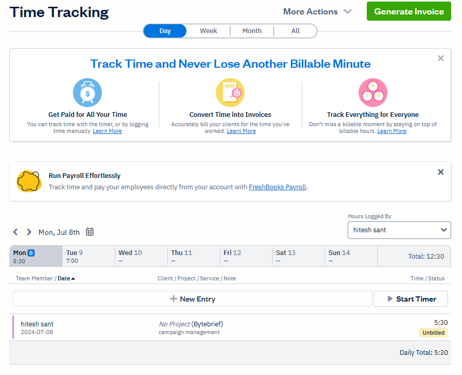Start the timer
Image resolution: width=462 pixels, height=375 pixels.
tap(412, 299)
